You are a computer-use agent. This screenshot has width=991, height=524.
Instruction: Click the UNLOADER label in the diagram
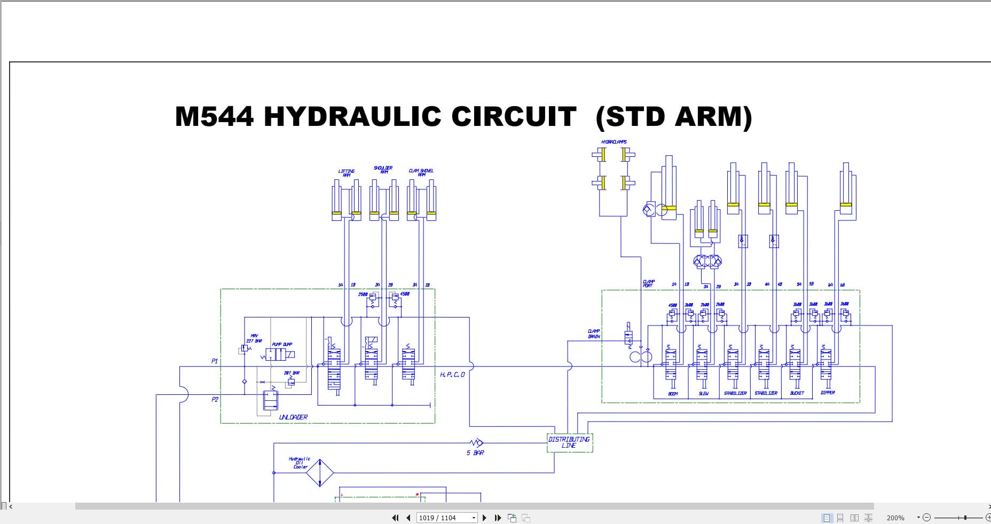coord(293,417)
